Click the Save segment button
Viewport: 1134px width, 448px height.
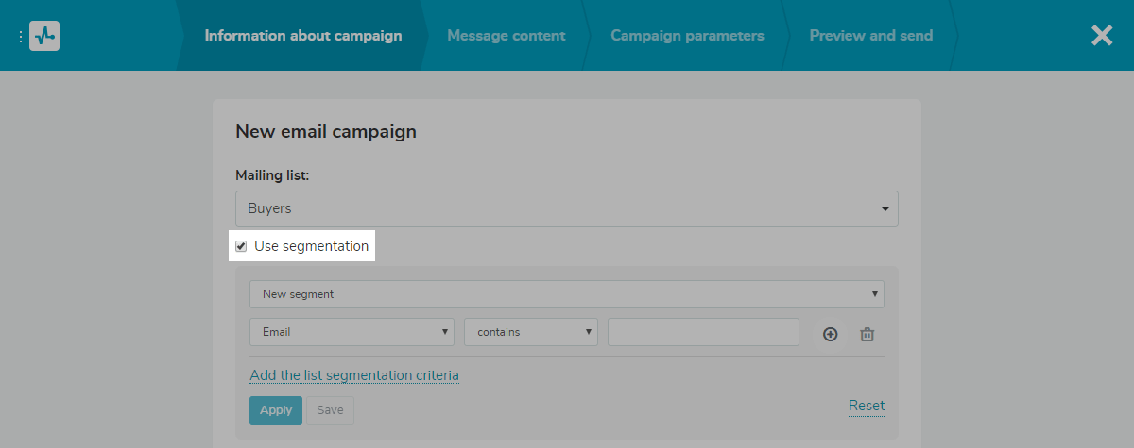[330, 410]
